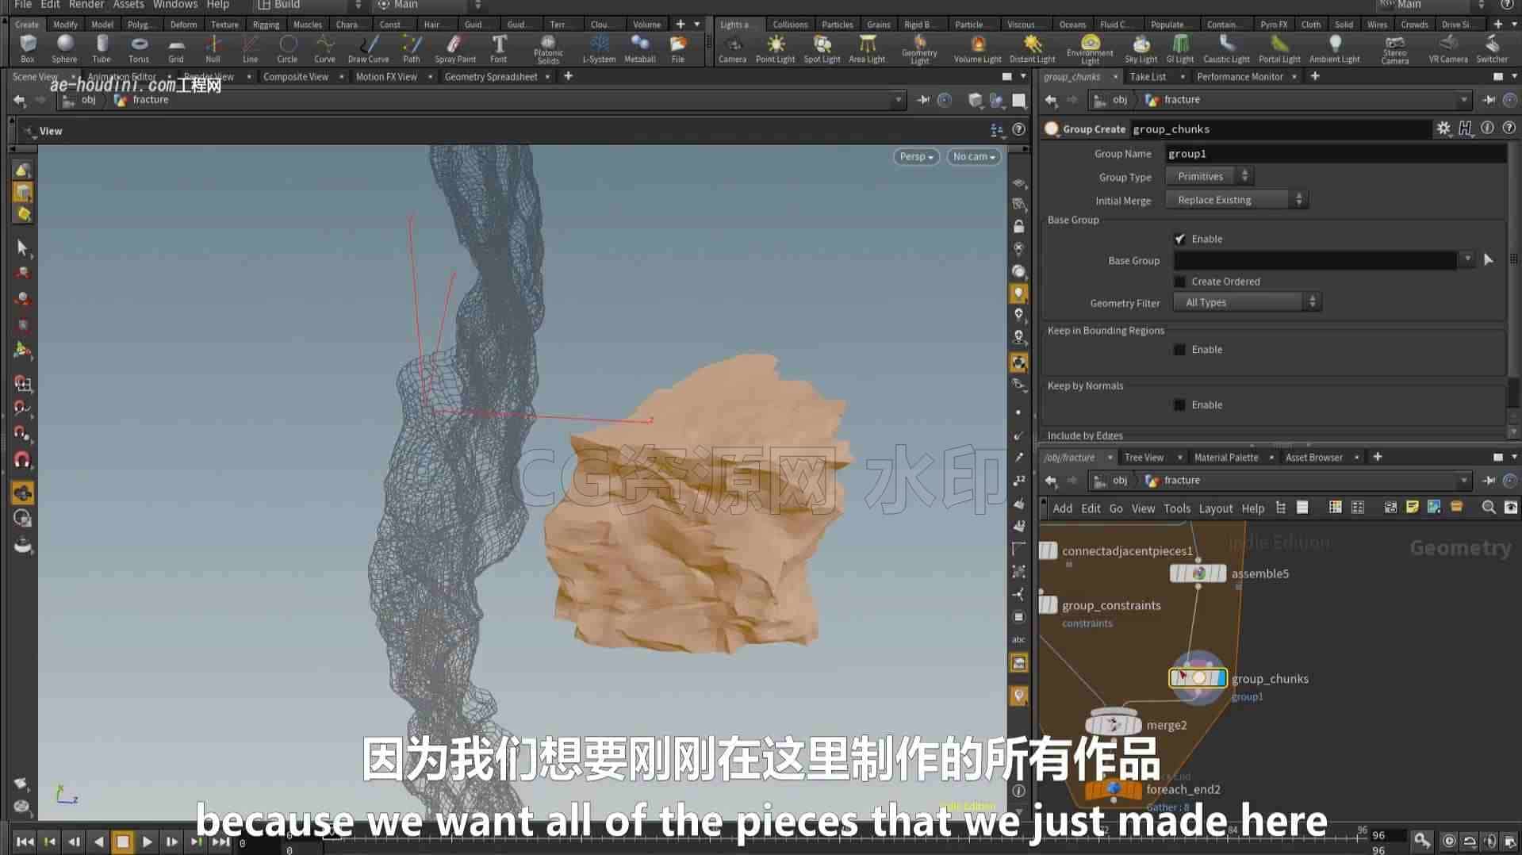
Task: Enable Keep in Bounding Regions
Action: (1179, 350)
